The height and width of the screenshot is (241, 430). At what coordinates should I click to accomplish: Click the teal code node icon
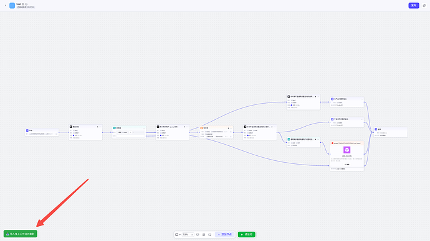[289, 139]
